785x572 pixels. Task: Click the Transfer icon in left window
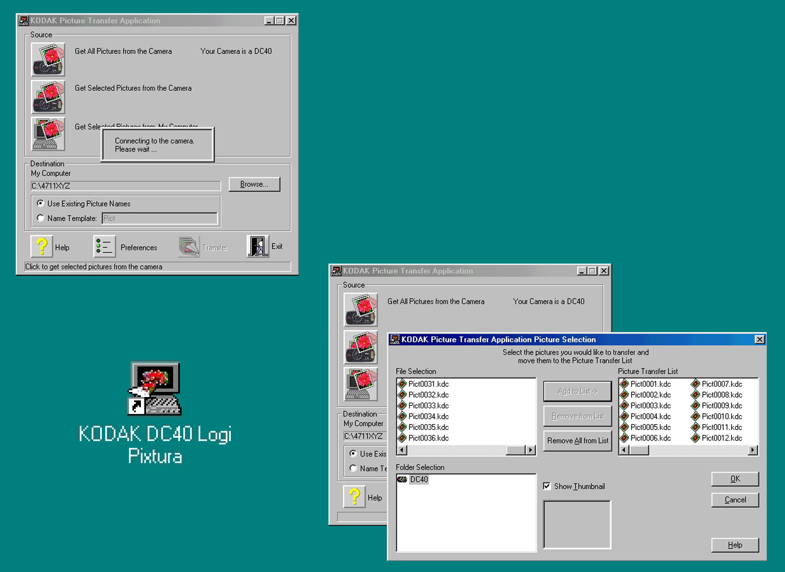189,246
